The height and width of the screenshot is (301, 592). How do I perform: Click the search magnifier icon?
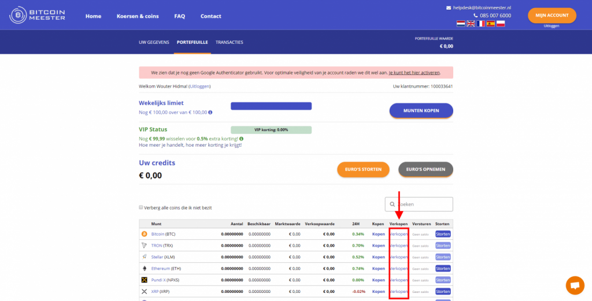pos(393,205)
